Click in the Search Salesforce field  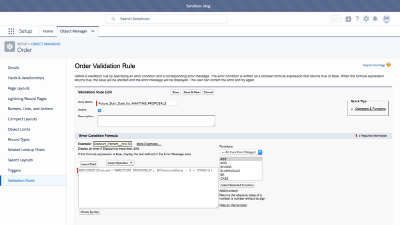(x=166, y=19)
